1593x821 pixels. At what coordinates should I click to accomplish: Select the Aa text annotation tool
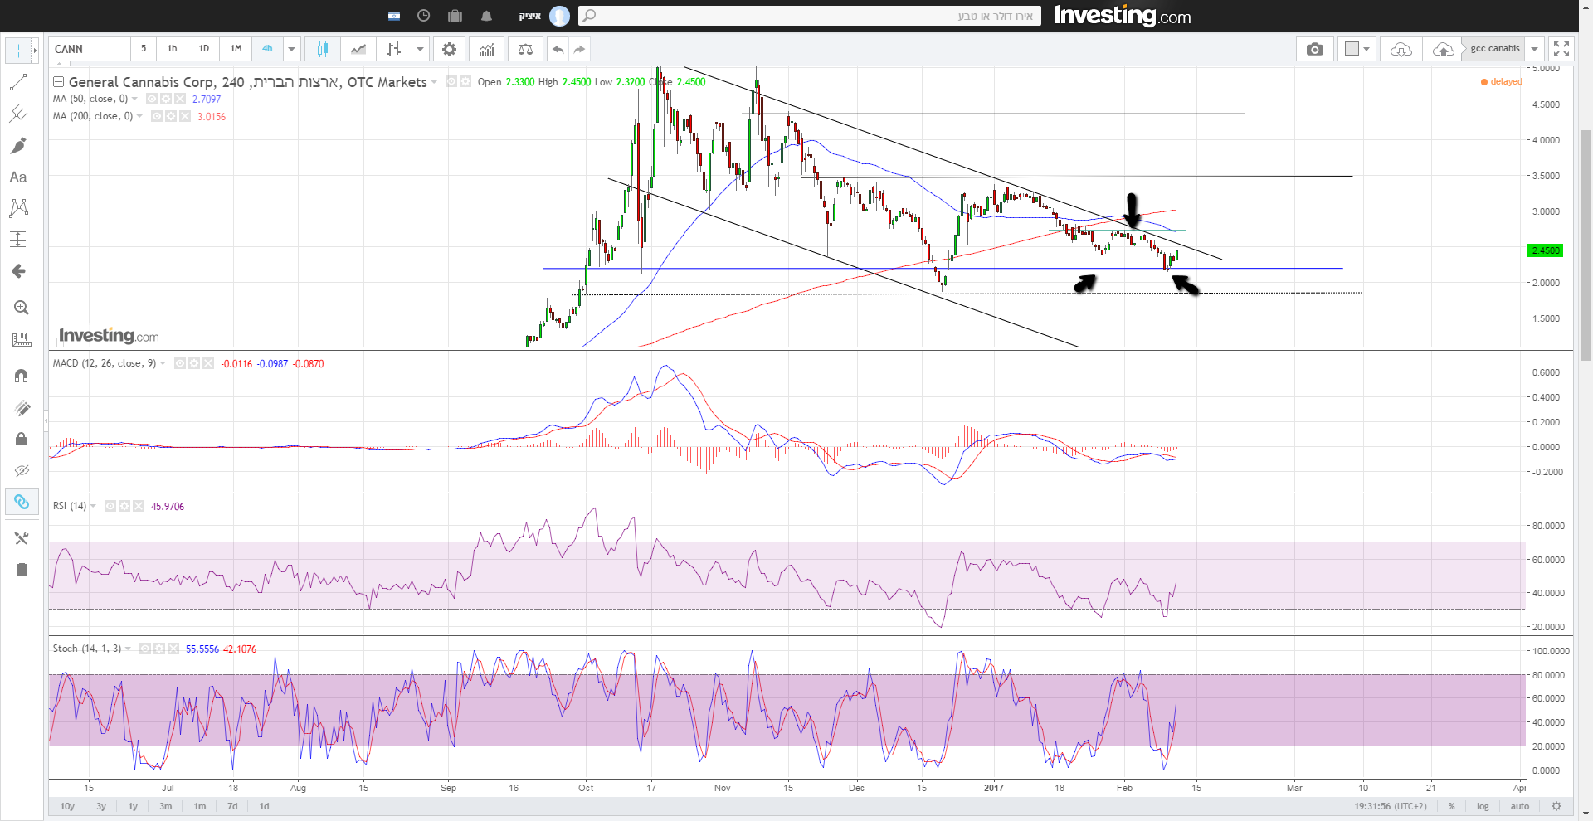coord(18,177)
